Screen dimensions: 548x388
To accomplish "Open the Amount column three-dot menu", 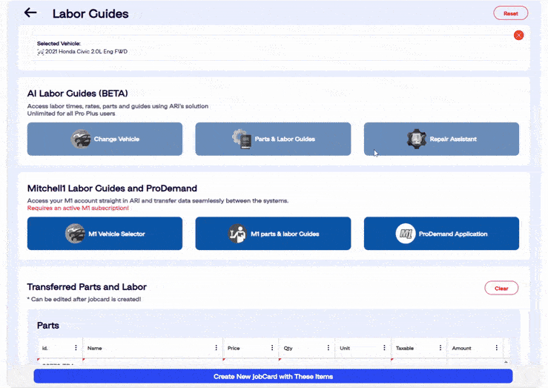I will click(x=497, y=347).
